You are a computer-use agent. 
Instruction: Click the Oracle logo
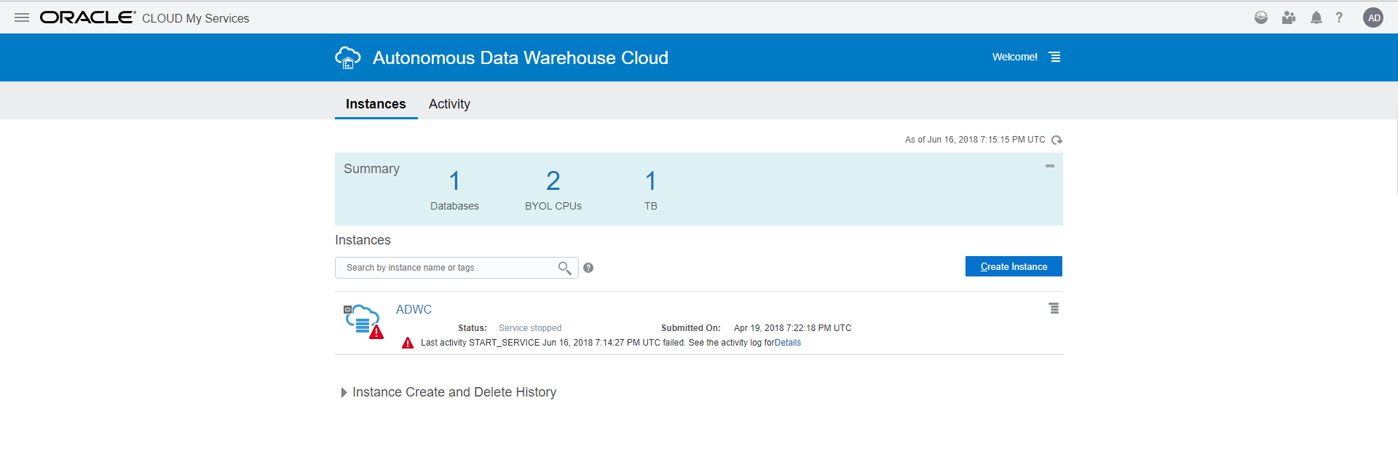[x=87, y=17]
